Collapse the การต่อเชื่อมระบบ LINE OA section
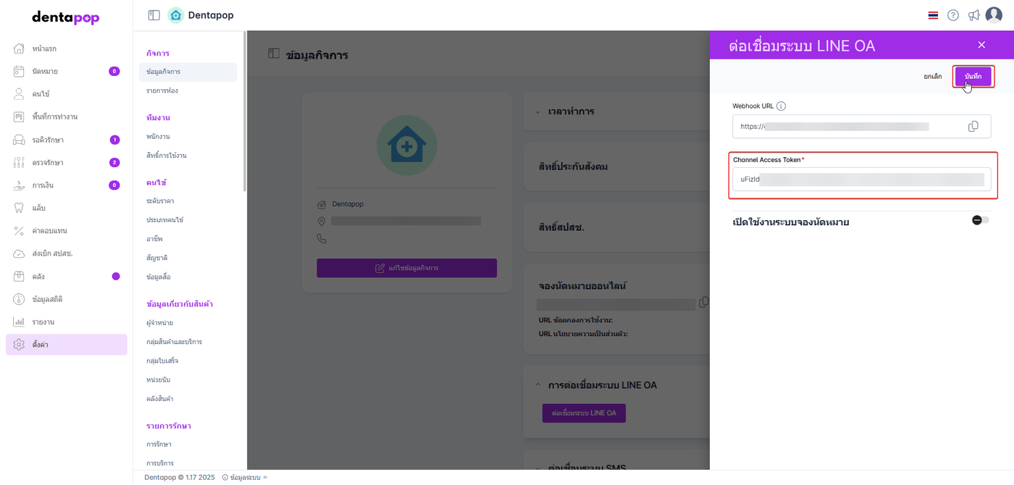This screenshot has height=485, width=1014. (x=537, y=385)
